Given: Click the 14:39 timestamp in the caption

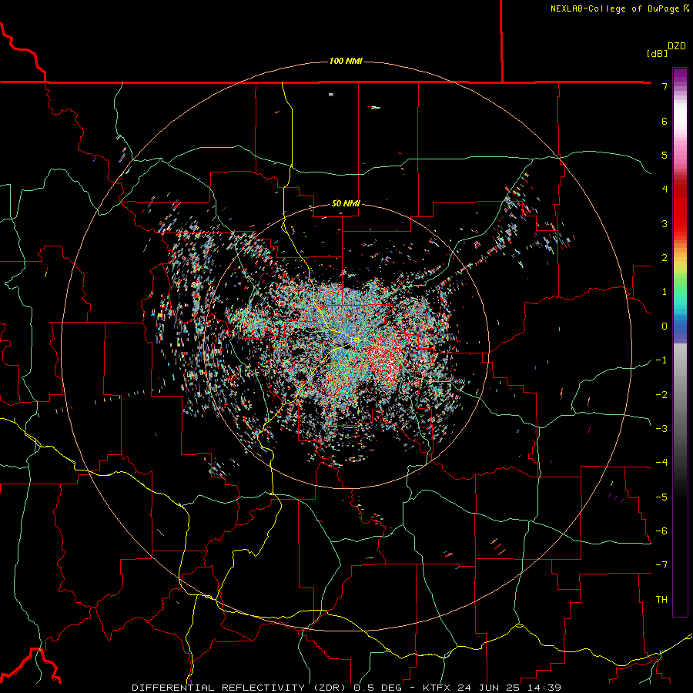Looking at the screenshot, I should [544, 688].
